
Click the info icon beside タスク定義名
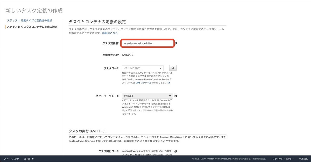(x=175, y=44)
